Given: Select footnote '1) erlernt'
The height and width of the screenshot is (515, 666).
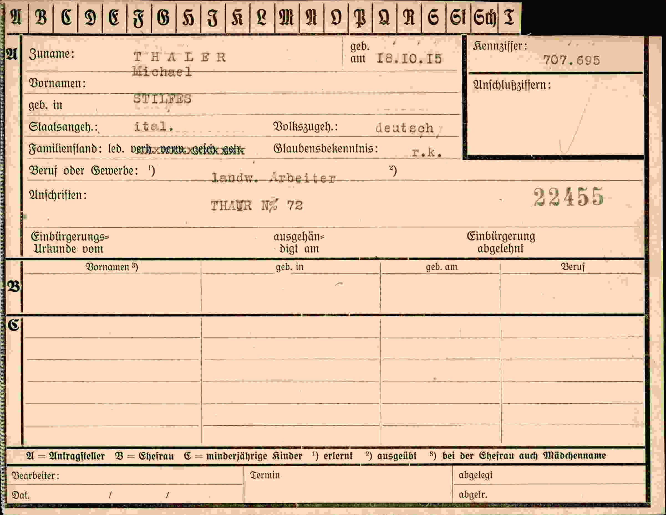Looking at the screenshot, I should (332, 456).
